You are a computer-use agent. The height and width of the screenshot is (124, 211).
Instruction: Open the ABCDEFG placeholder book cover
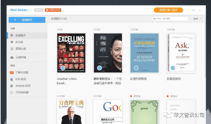[181, 112]
